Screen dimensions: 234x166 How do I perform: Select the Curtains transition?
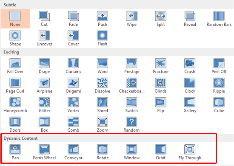[x=73, y=66]
